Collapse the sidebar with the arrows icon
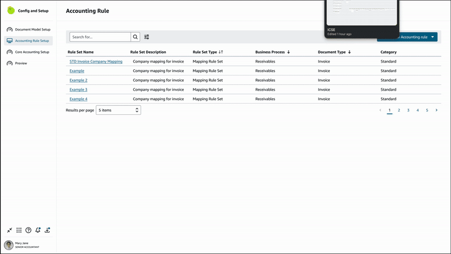 pos(10,230)
